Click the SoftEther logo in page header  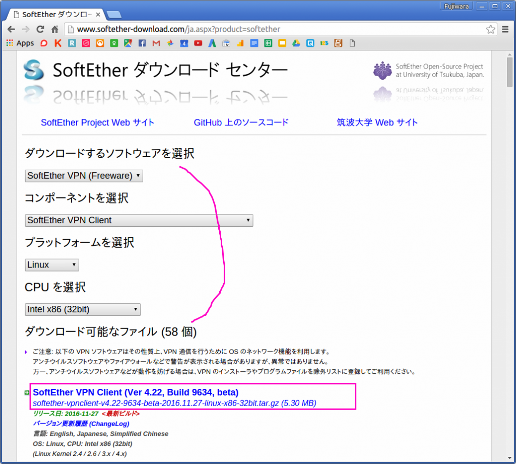(34, 70)
